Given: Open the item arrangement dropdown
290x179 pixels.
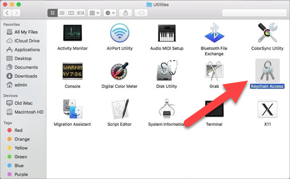Looking at the screenshot, I should coord(94,13).
